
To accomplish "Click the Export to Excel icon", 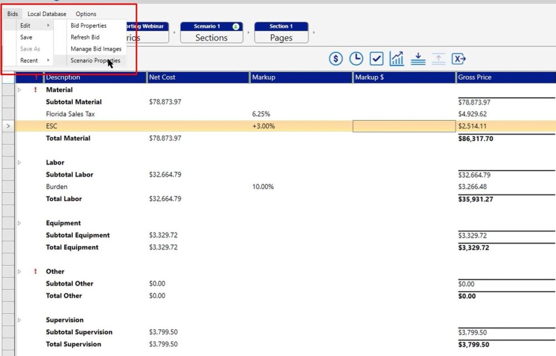I will tap(459, 58).
